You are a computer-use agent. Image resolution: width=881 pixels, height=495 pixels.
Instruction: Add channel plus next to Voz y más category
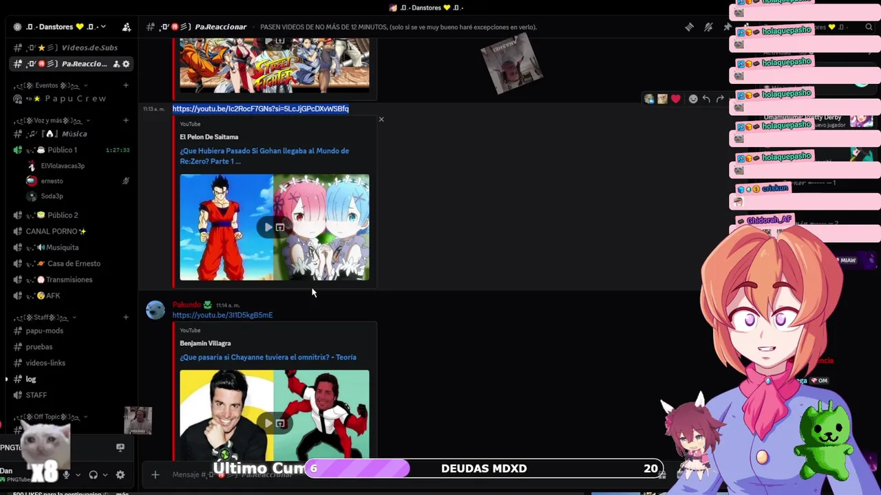click(126, 120)
